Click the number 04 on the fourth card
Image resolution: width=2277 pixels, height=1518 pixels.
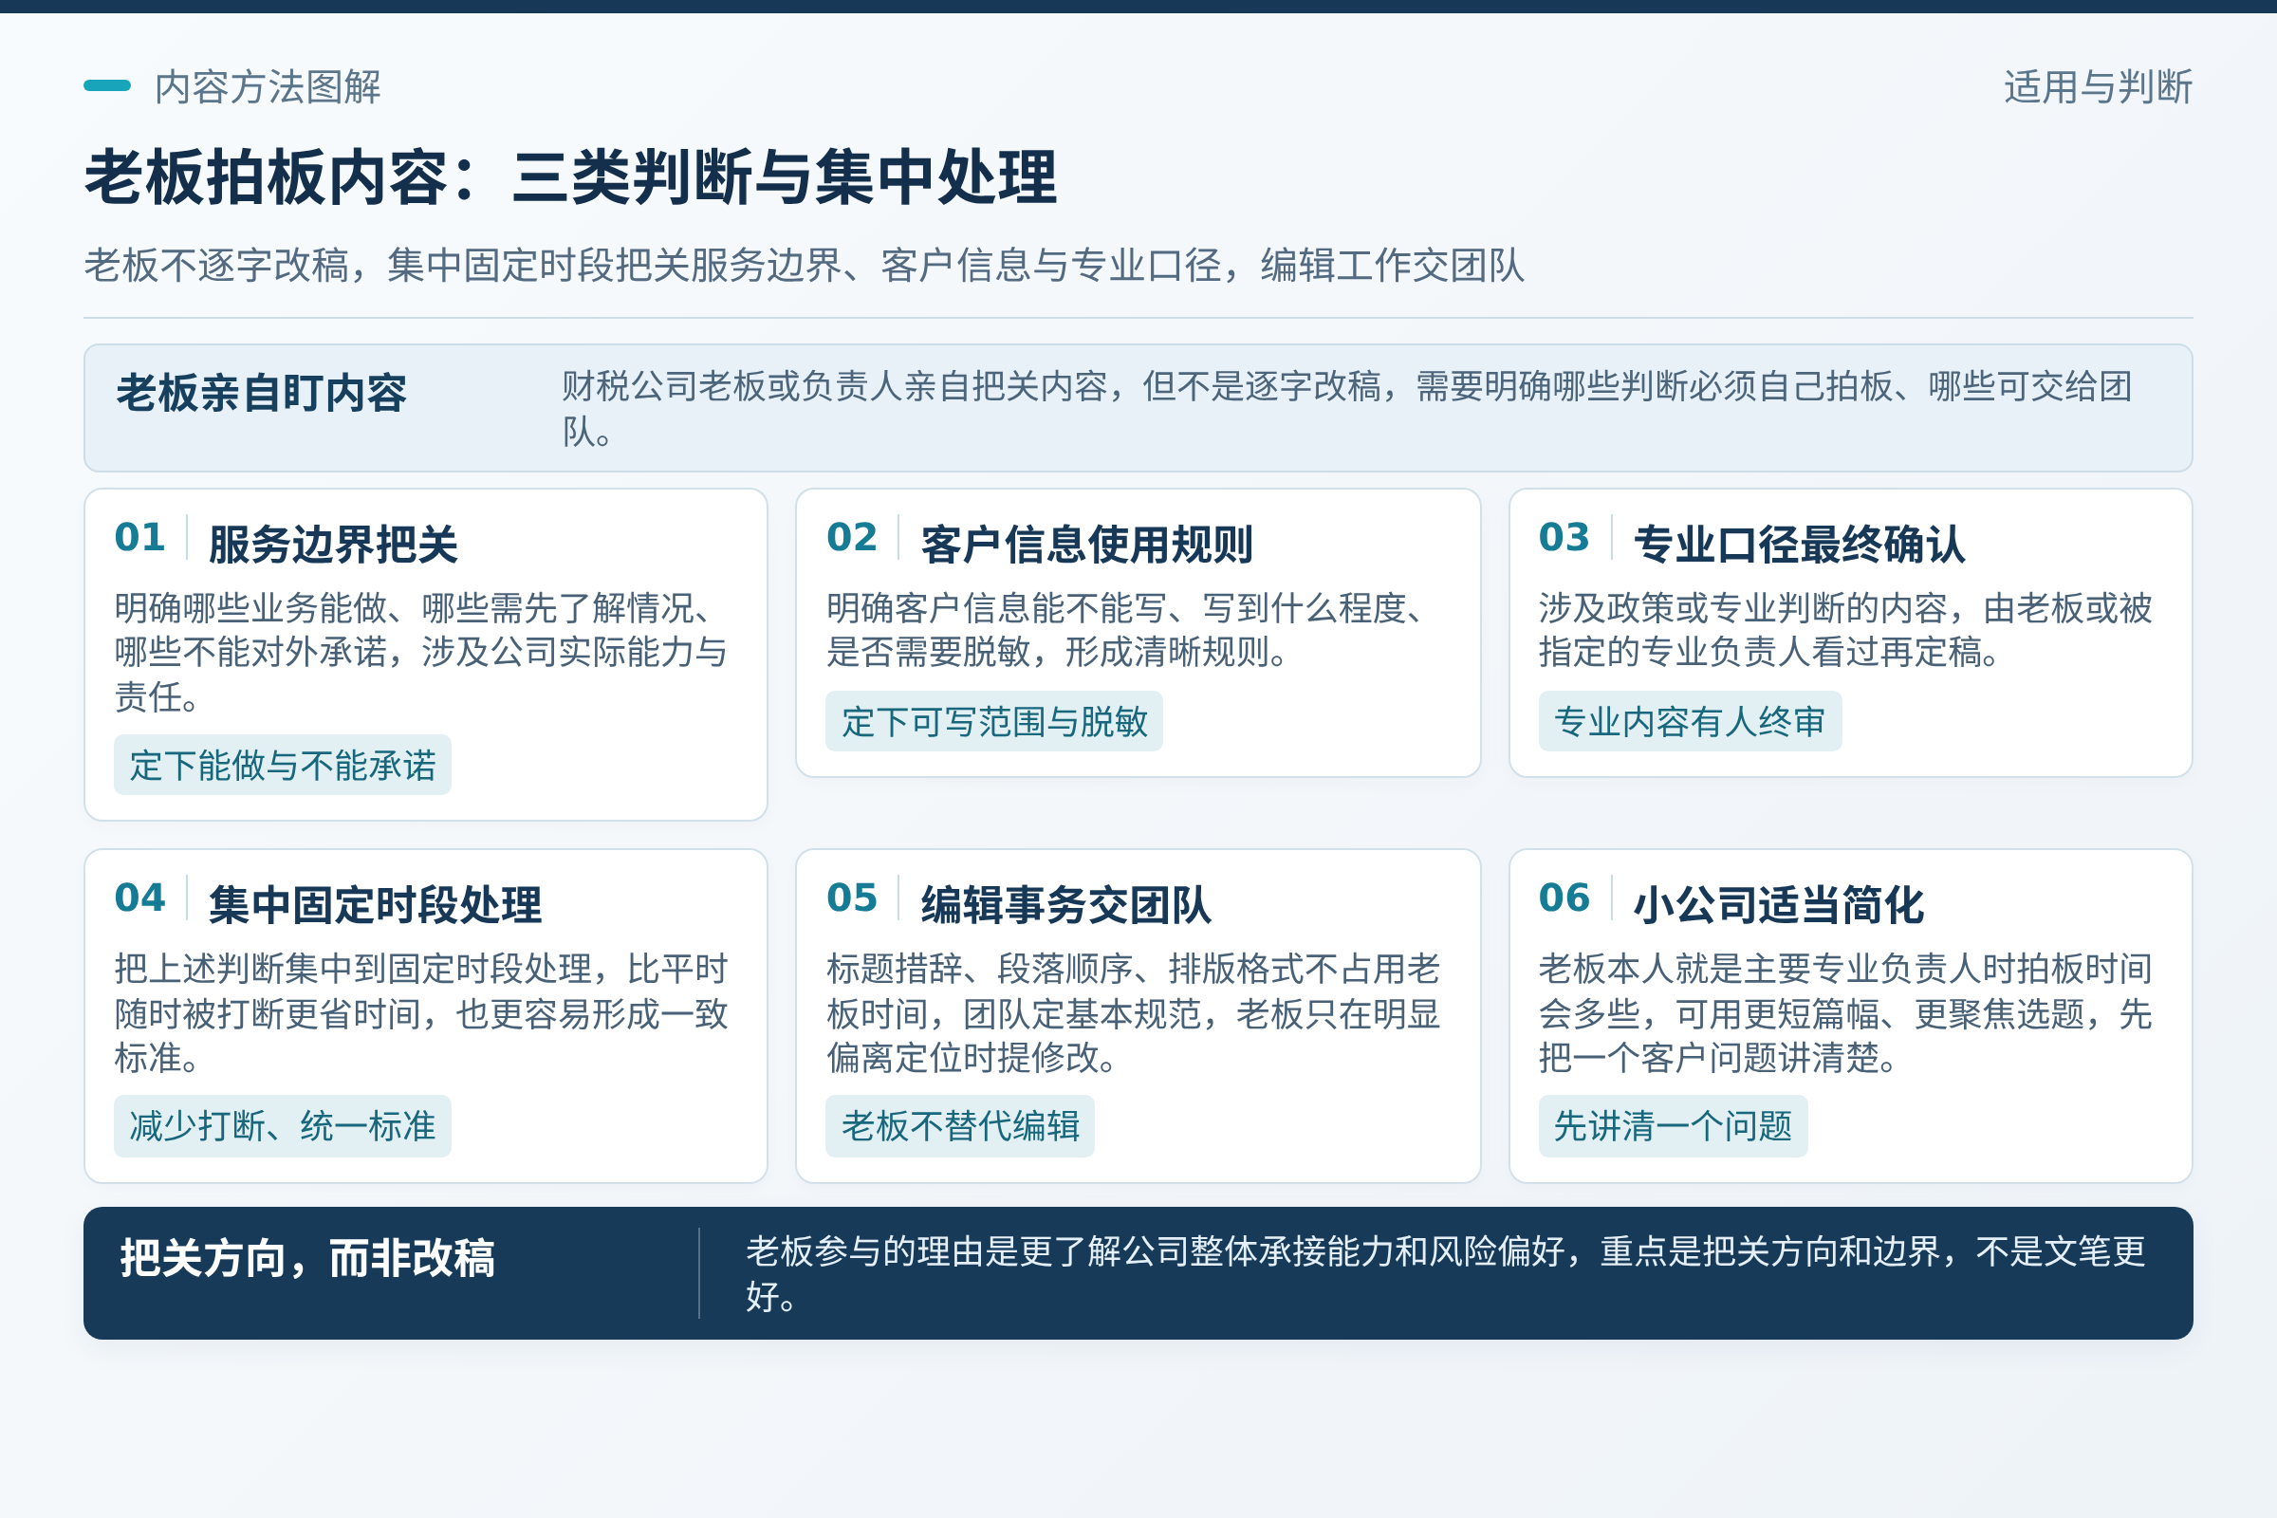(140, 898)
